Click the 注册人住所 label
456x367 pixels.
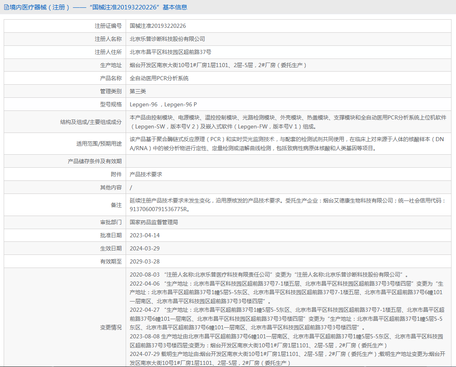click(108, 52)
